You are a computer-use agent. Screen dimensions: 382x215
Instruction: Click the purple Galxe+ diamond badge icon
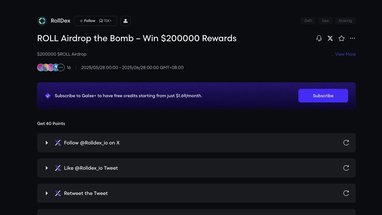point(48,96)
